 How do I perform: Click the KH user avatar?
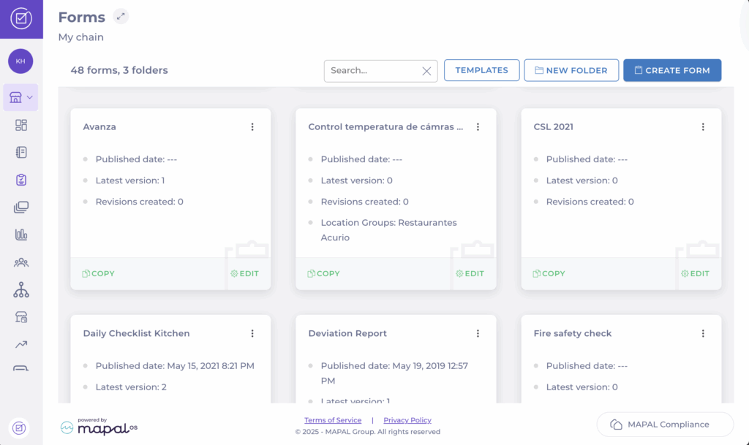pos(20,61)
